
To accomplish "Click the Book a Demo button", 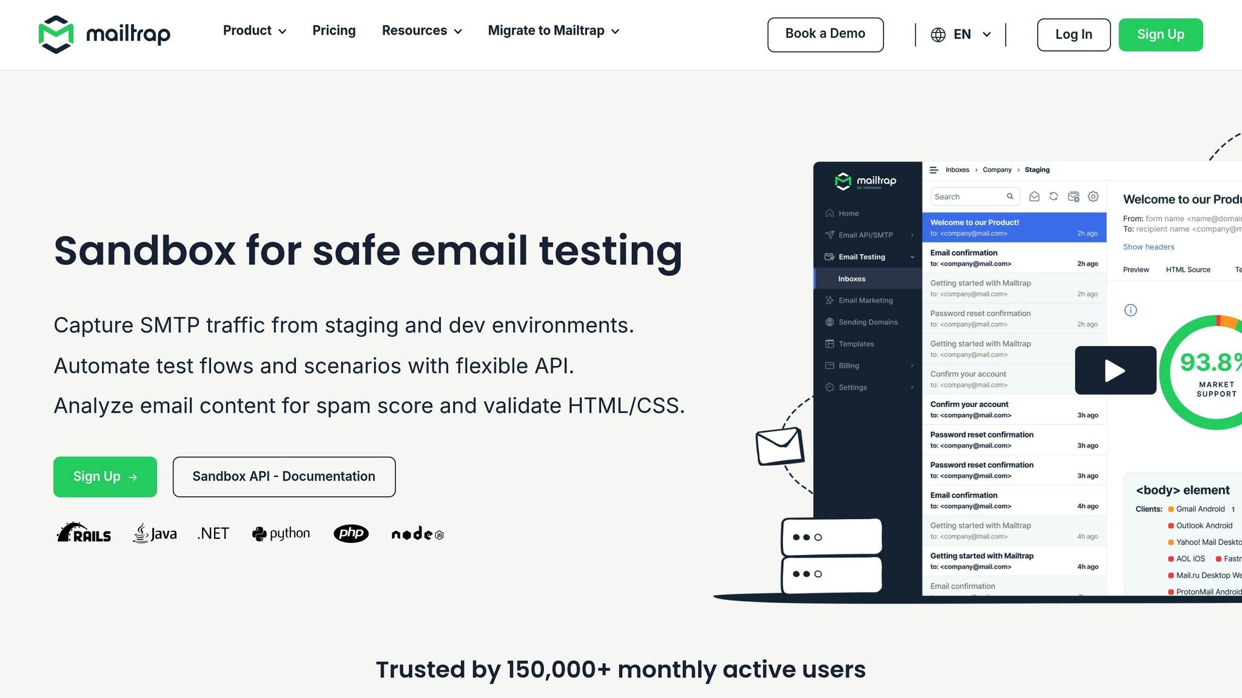I will click(x=825, y=35).
